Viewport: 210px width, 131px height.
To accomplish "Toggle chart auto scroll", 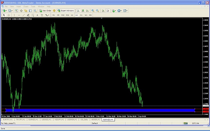I will coord(103,11).
